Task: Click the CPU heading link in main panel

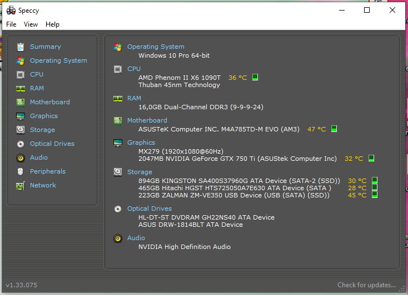Action: pyautogui.click(x=134, y=69)
